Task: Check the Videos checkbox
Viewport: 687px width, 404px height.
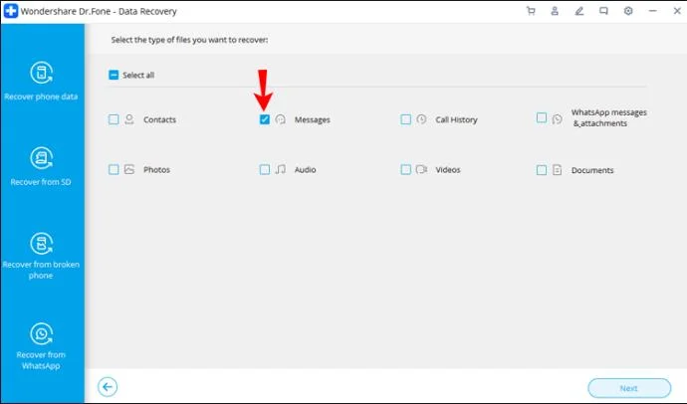Action: [405, 169]
